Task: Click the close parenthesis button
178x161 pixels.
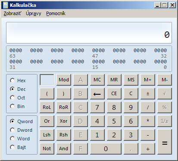Action: [64, 93]
